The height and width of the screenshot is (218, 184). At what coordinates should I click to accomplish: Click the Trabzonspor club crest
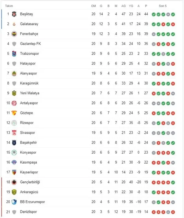pos(14,54)
